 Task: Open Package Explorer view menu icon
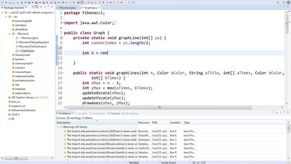45,7
